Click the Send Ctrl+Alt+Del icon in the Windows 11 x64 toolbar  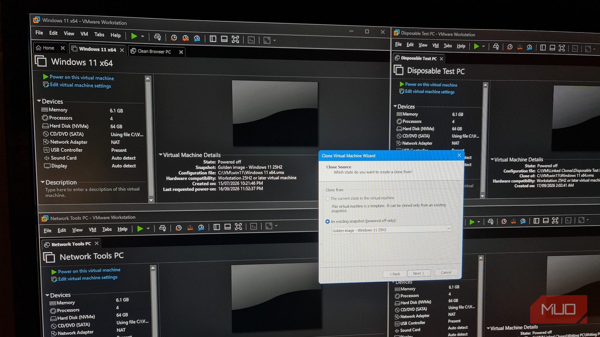[157, 37]
